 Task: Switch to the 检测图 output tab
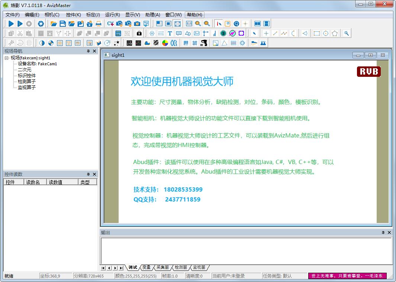(181, 268)
